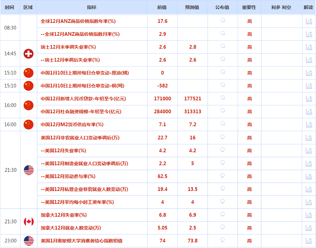316x248 pixels.
Task: Click US flag in the 21:30 nonfarm group
Action: point(29,170)
